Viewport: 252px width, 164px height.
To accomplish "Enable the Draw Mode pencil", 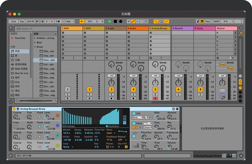I will [198, 21].
